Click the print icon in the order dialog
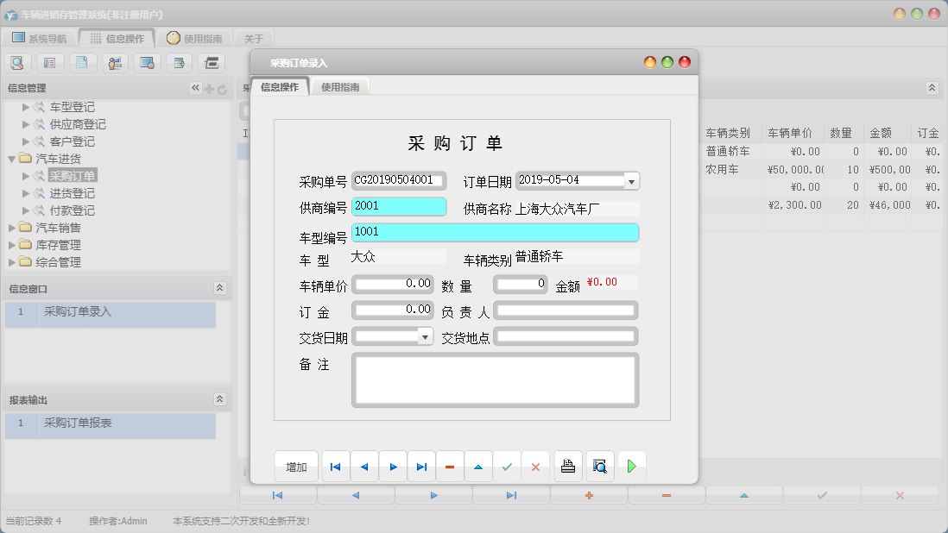The height and width of the screenshot is (533, 948). pos(566,466)
